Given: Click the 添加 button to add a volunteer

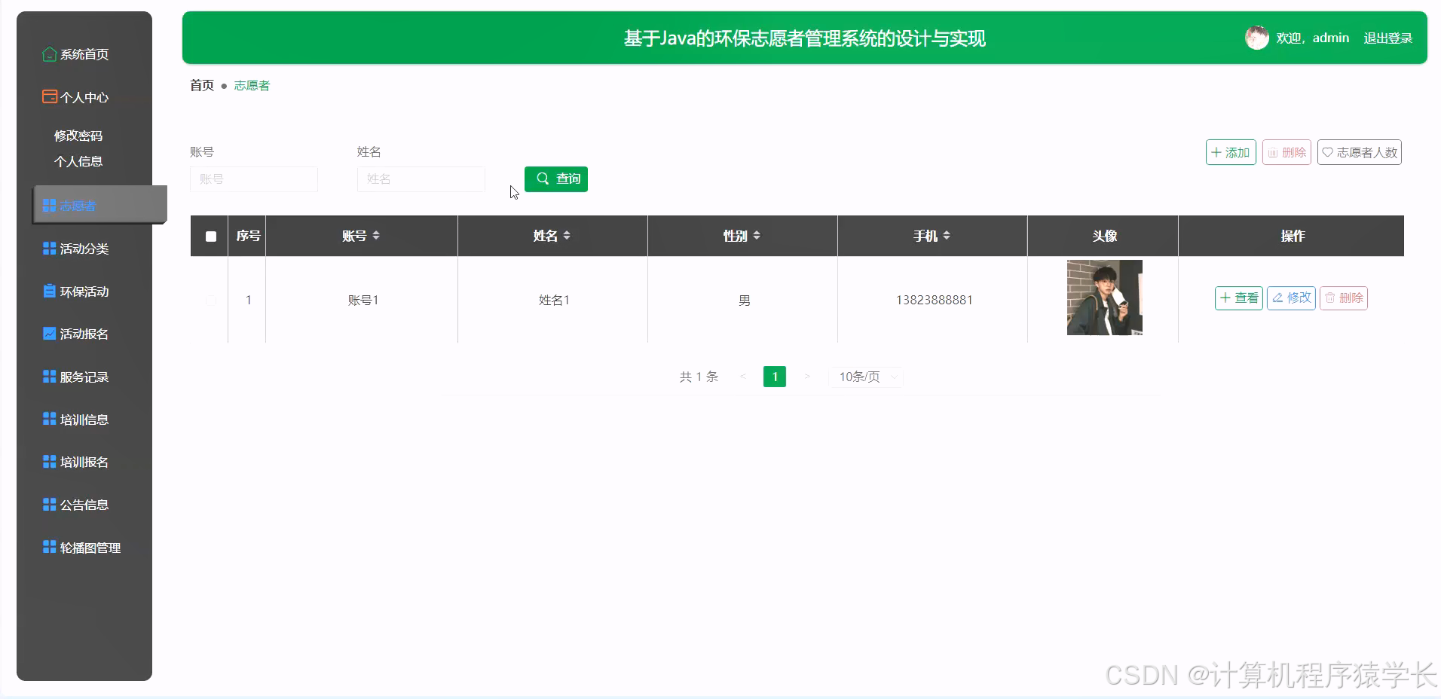Looking at the screenshot, I should (1231, 151).
